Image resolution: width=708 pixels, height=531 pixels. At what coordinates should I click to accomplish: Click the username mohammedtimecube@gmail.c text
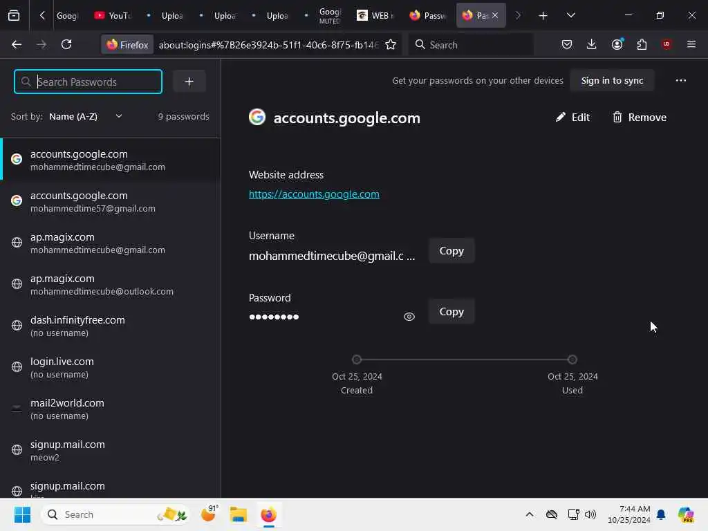click(331, 256)
